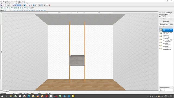Switch to the Указывание tab in right panel

(162, 13)
